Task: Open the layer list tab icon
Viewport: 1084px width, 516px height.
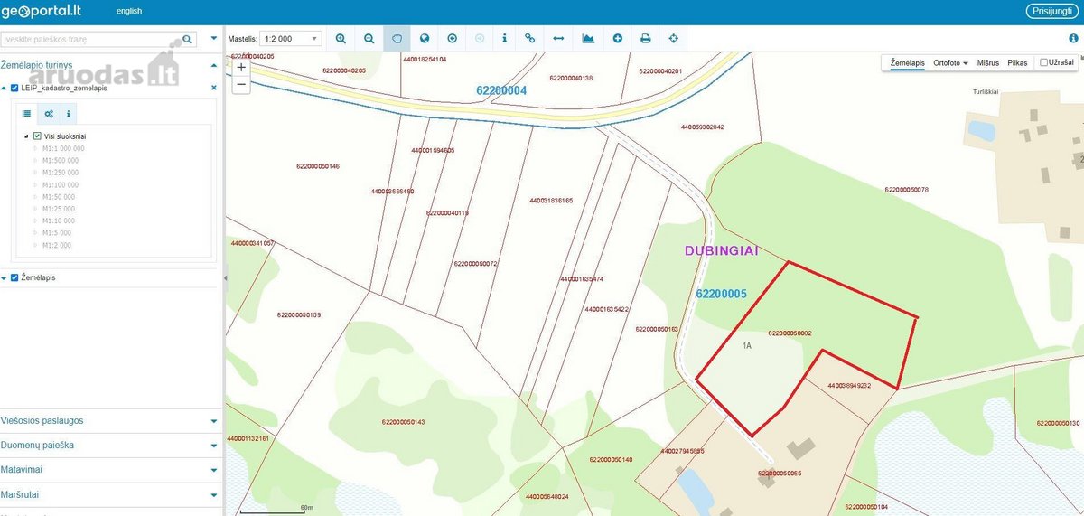Action: [x=26, y=114]
